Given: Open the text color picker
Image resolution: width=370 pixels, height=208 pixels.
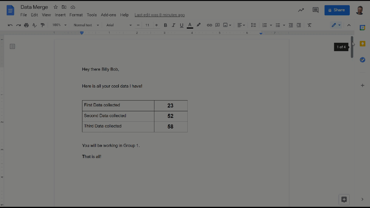Looking at the screenshot, I should [x=190, y=25].
